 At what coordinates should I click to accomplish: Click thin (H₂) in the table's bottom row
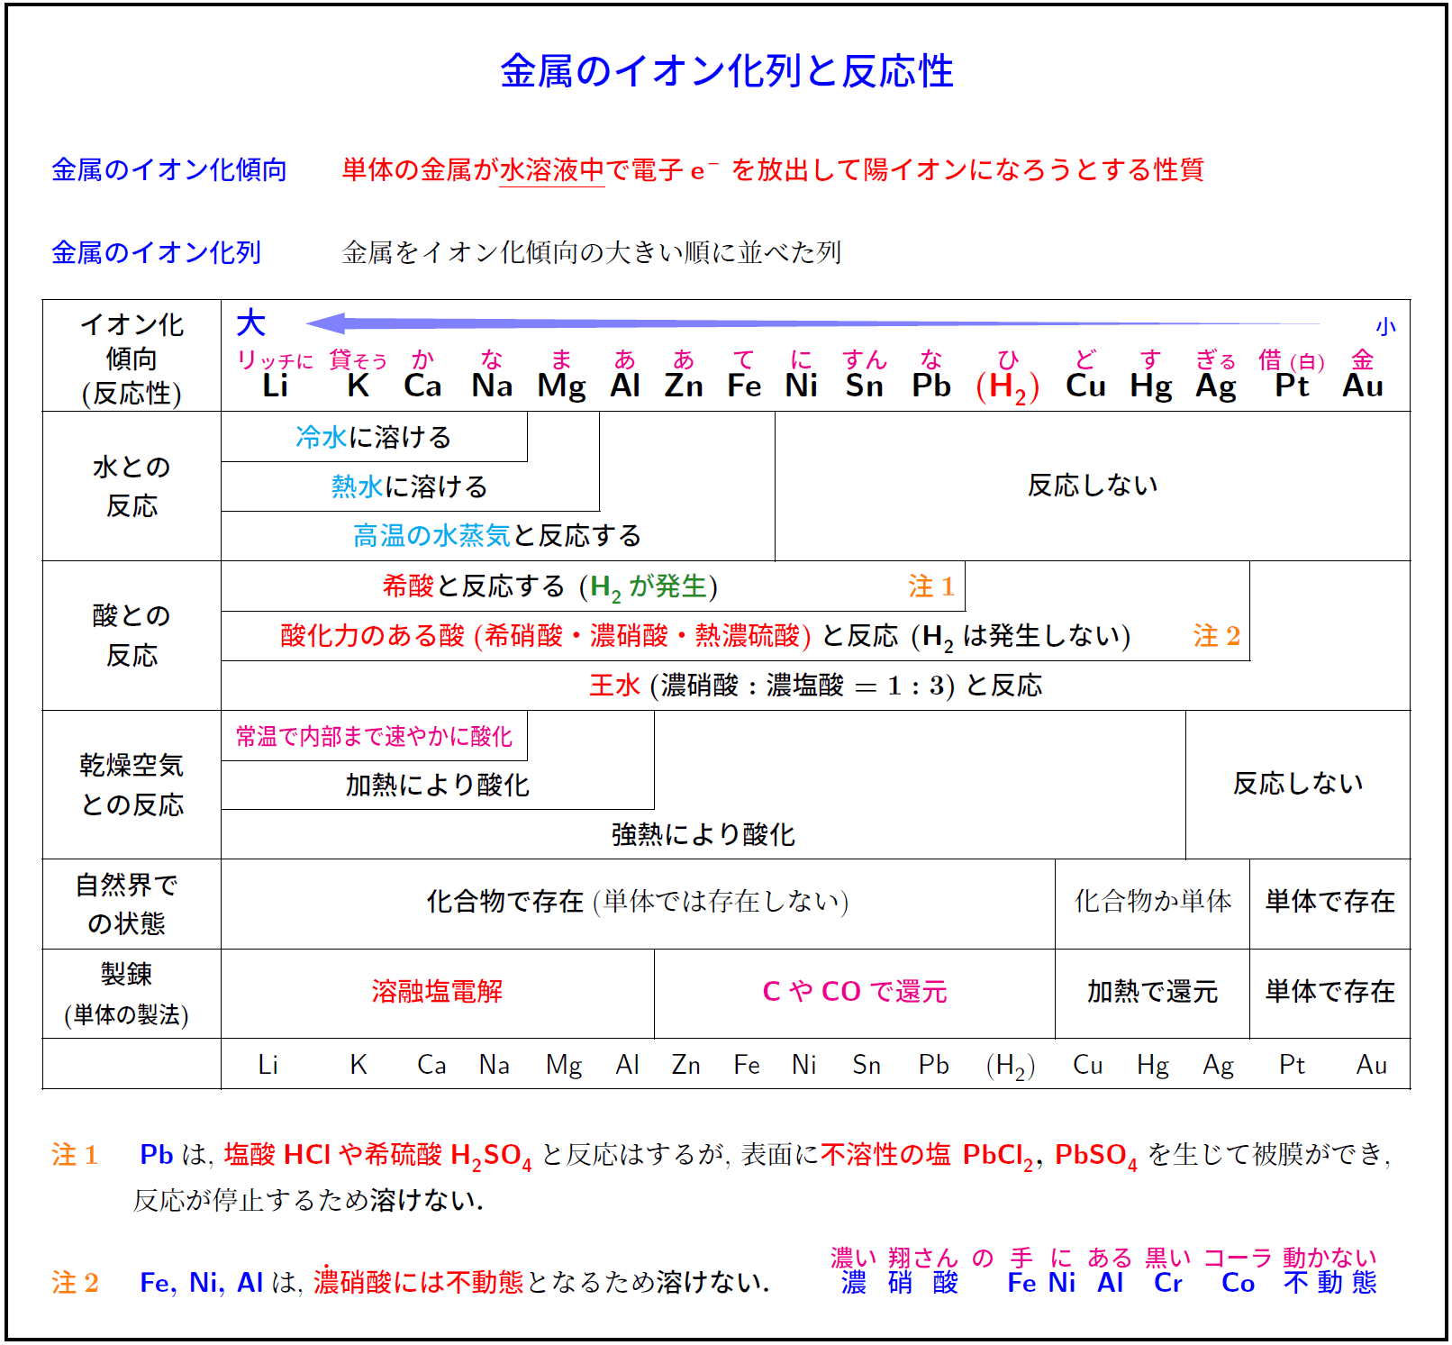coord(1011,1067)
